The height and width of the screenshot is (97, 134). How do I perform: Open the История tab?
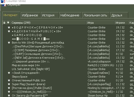pos(50,15)
